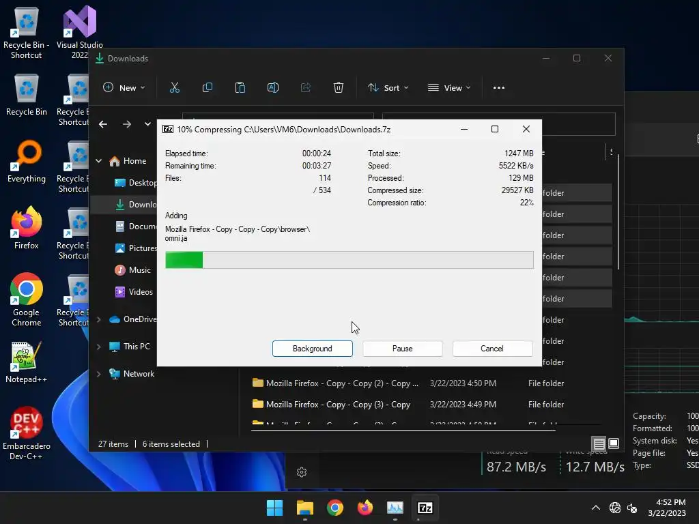The image size is (699, 524).
Task: Click Firefox on the taskbar
Action: [x=365, y=508]
